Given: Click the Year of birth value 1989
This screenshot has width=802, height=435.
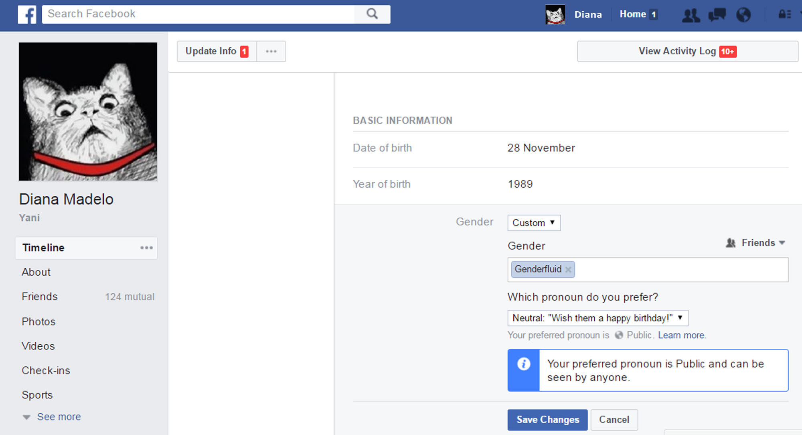Looking at the screenshot, I should click(x=520, y=184).
